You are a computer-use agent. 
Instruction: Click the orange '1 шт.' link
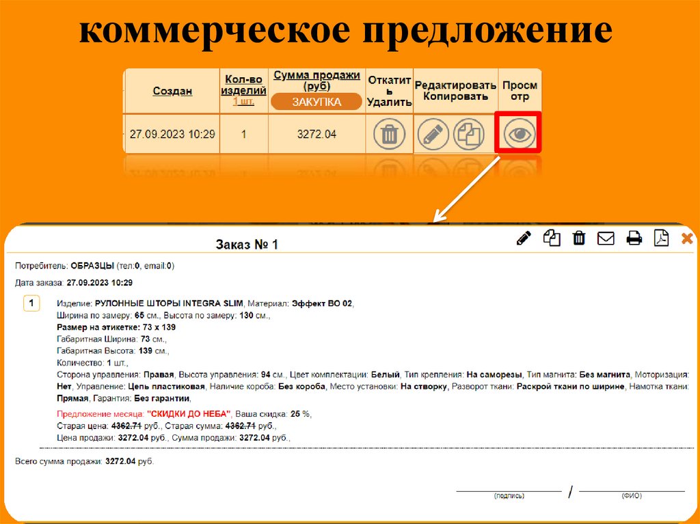[245, 101]
